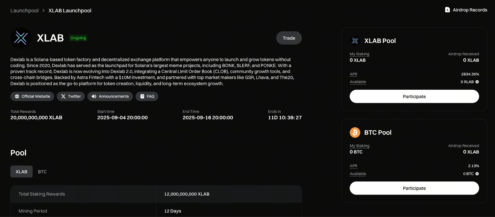Click the X Twitter logo icon

(x=63, y=96)
